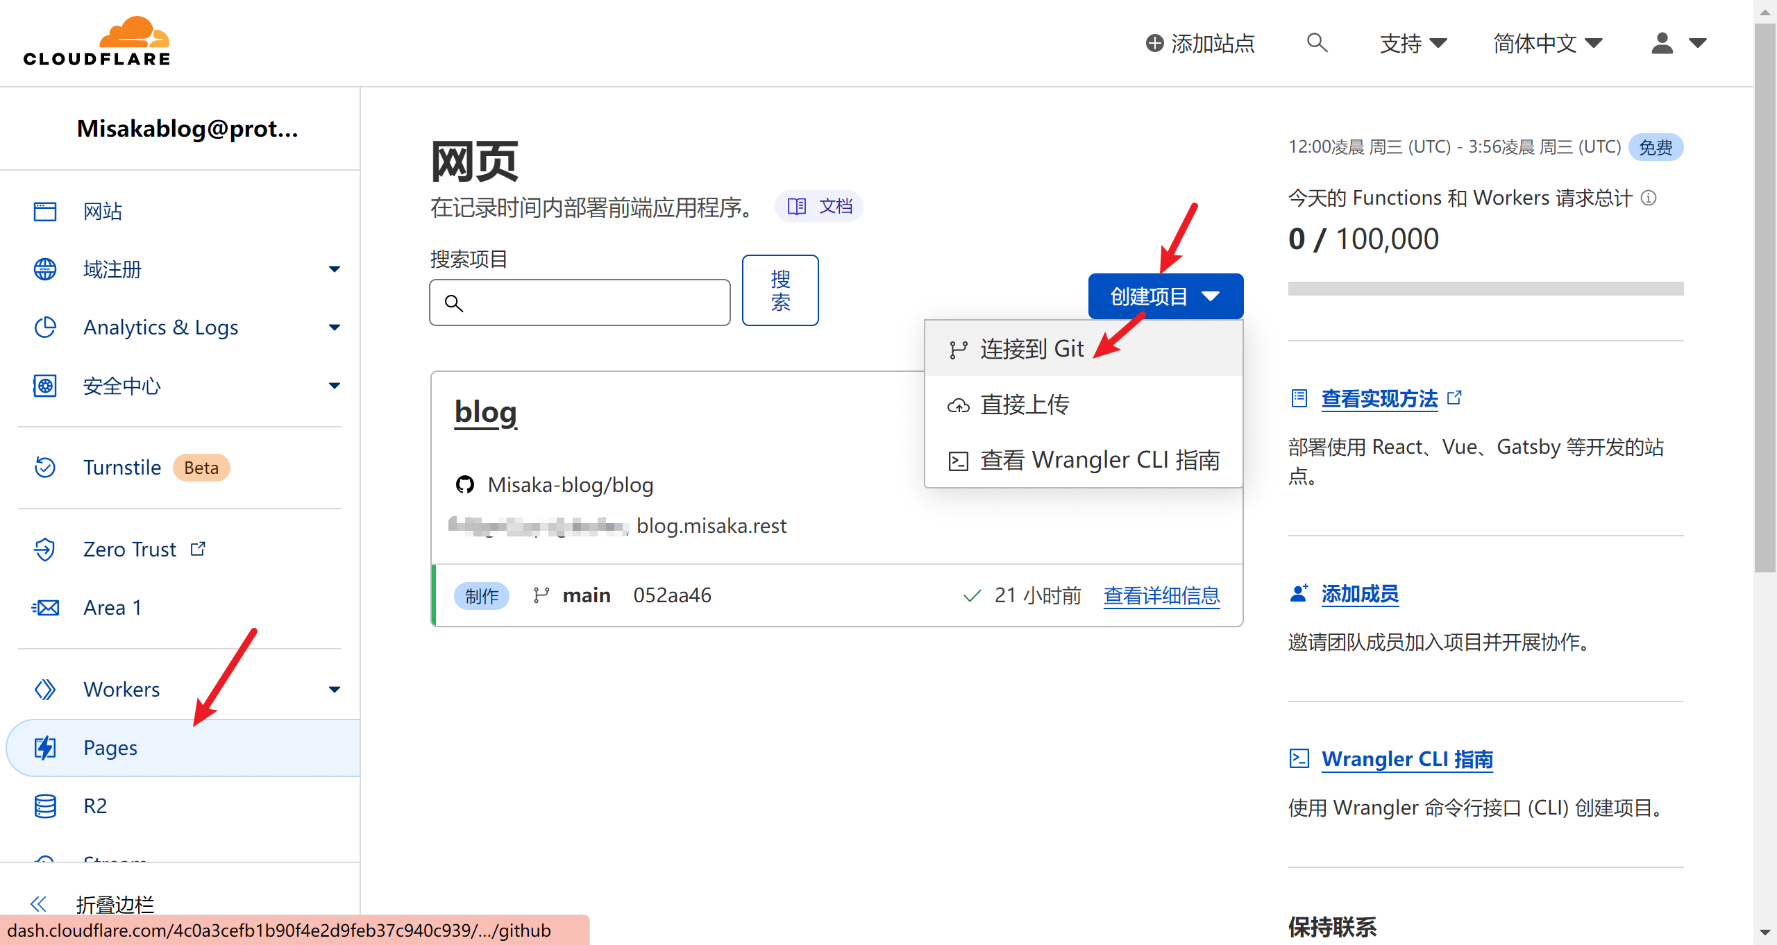Open the blog project link

tap(486, 413)
